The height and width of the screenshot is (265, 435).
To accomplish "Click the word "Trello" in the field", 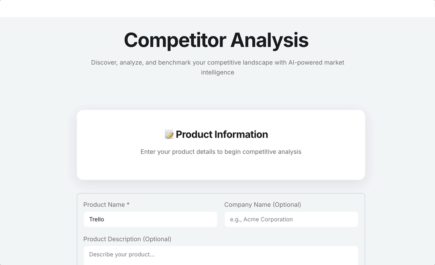I will click(x=97, y=219).
